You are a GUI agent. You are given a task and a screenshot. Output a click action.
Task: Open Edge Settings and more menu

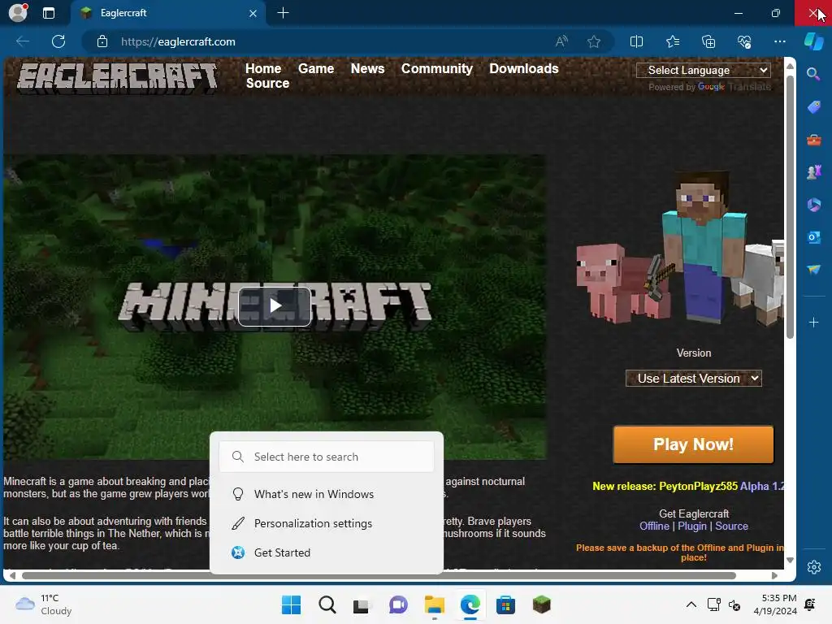[x=779, y=41]
